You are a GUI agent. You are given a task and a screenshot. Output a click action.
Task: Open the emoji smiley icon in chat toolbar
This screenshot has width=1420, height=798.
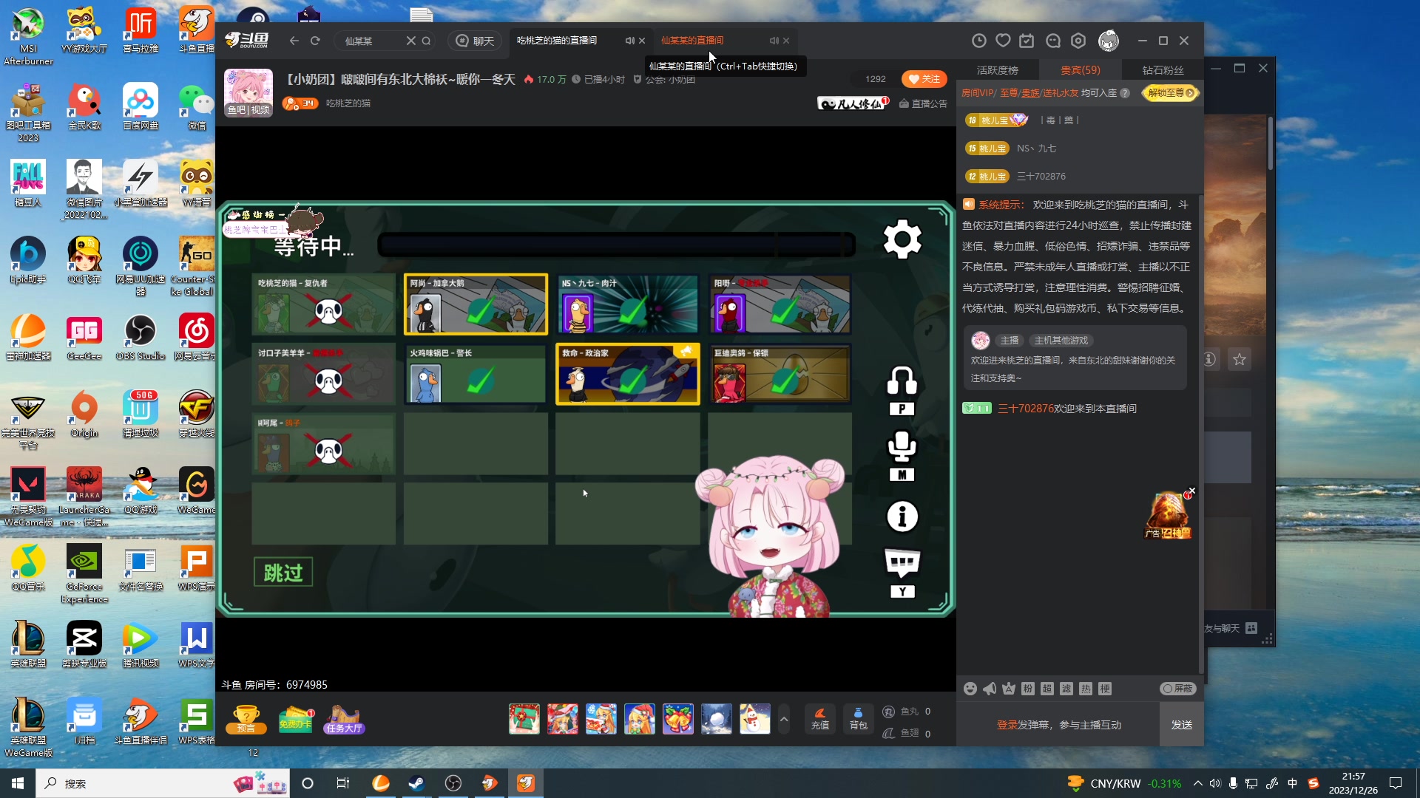pos(970,689)
